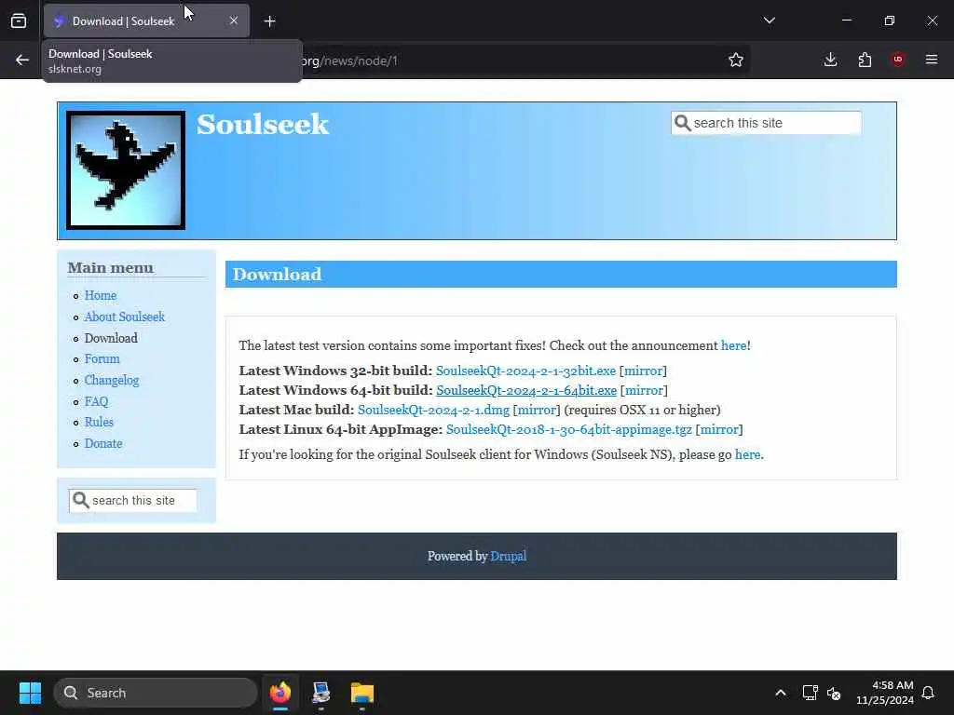Click the Soulseek bird logo image

[126, 170]
